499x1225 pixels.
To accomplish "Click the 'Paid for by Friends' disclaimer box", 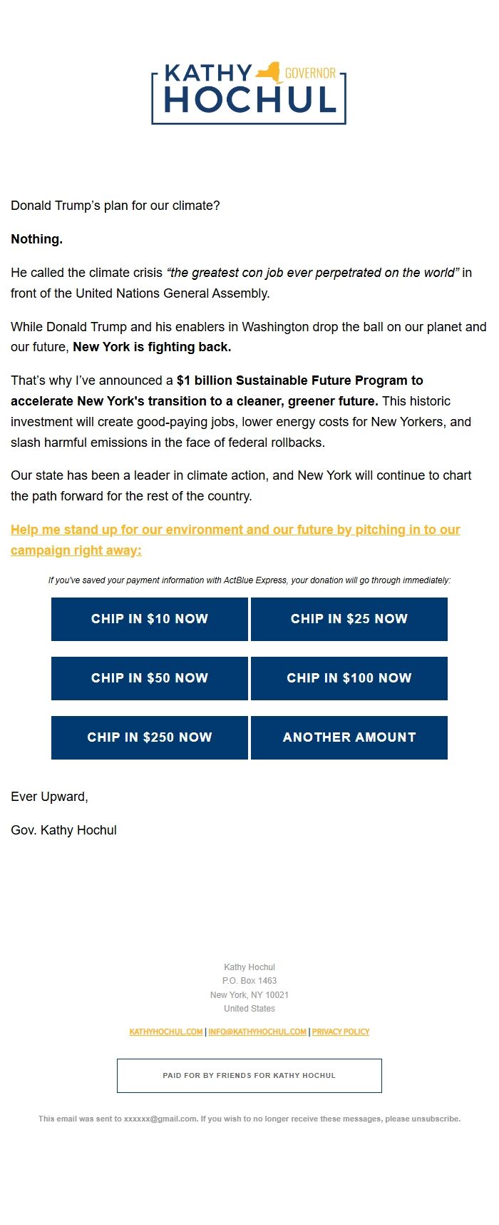I will point(249,1075).
